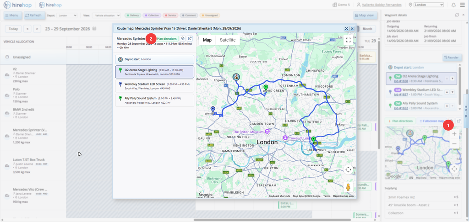Click the Menu button
This screenshot has width=469, height=222.
coord(12,15)
